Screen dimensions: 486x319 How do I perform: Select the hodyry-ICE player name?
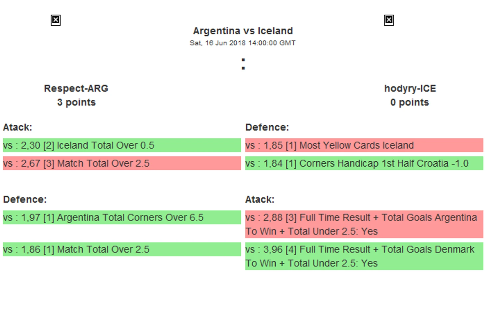pos(410,88)
